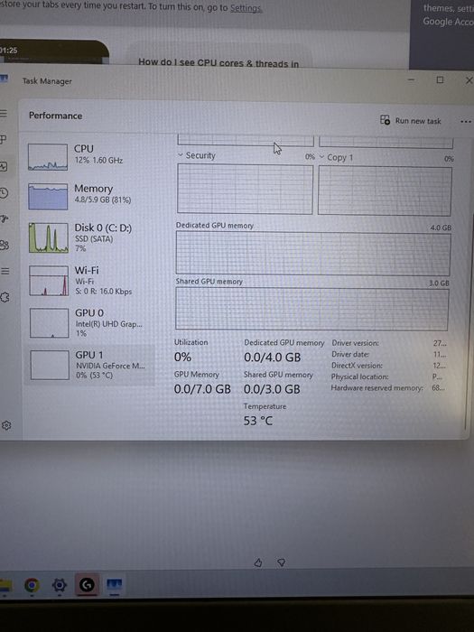474x632 pixels.
Task: Open Task Manager settings gear in sidebar
Action: pyautogui.click(x=6, y=425)
